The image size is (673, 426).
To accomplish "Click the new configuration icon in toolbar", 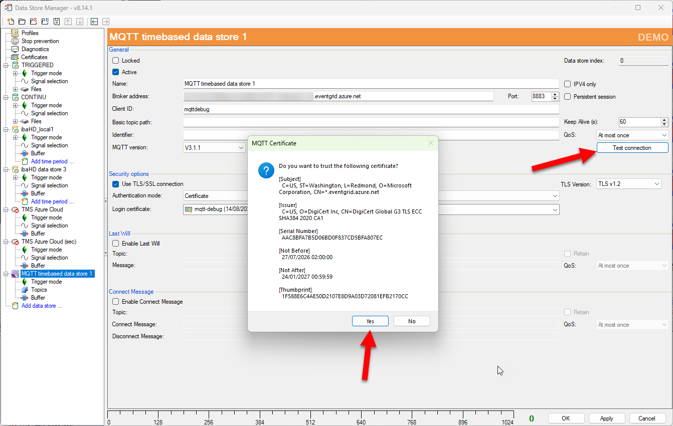I will click(x=10, y=22).
